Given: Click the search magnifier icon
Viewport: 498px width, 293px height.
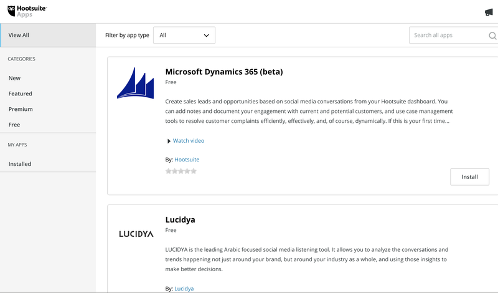Looking at the screenshot, I should point(492,36).
